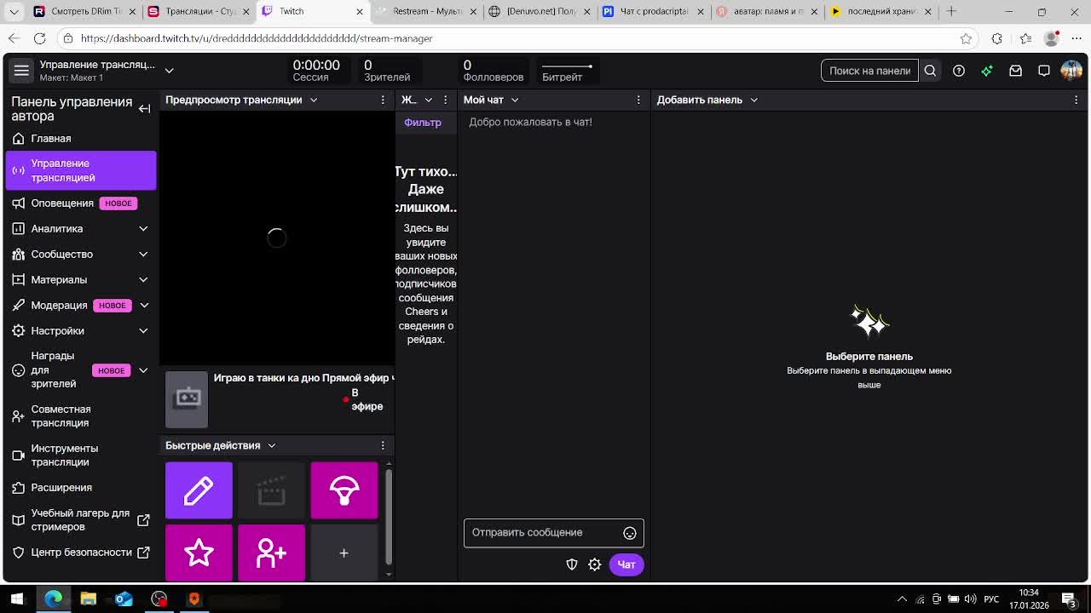Open activity feed panel options menu

click(x=445, y=100)
